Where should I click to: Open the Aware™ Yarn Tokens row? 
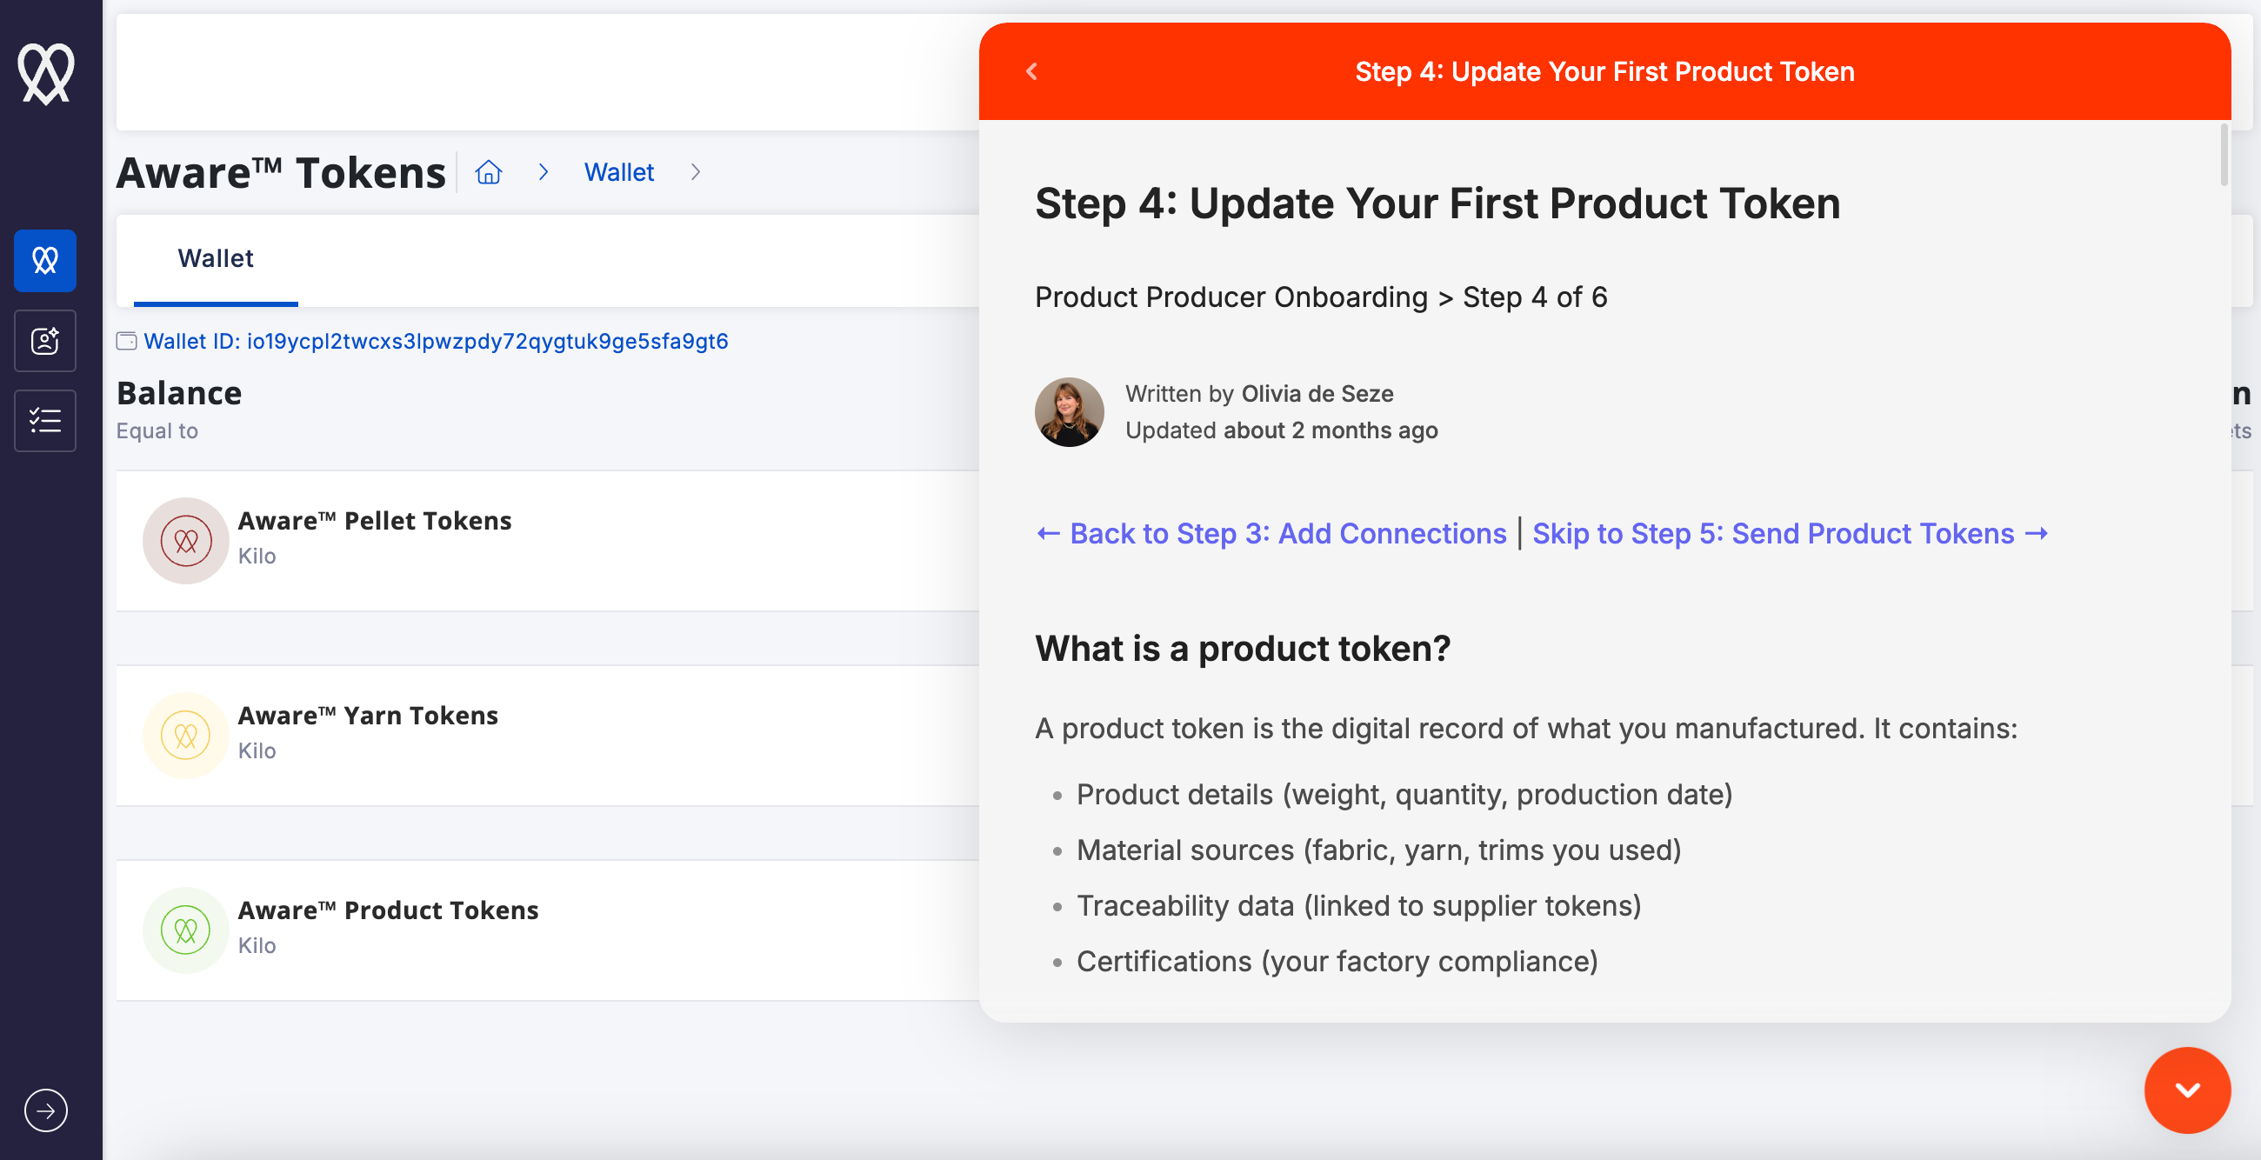548,736
